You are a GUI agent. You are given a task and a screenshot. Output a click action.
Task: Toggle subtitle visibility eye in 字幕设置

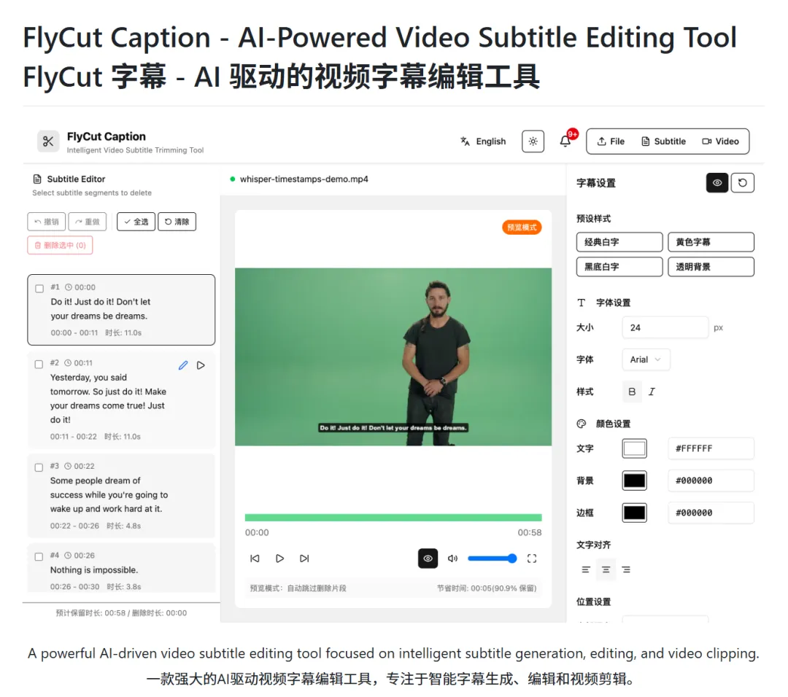click(x=717, y=183)
